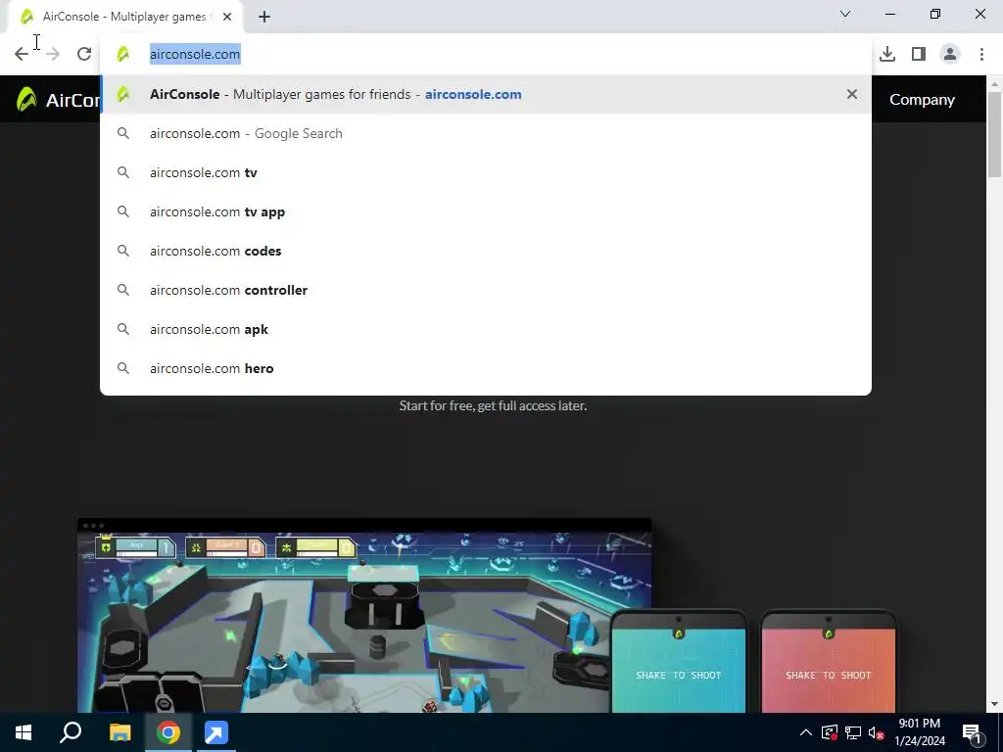This screenshot has width=1003, height=752.
Task: Open File Explorer from taskbar
Action: (x=119, y=732)
